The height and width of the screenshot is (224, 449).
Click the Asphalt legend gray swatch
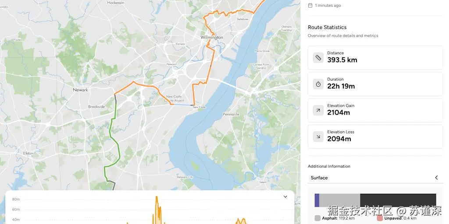pos(317,218)
